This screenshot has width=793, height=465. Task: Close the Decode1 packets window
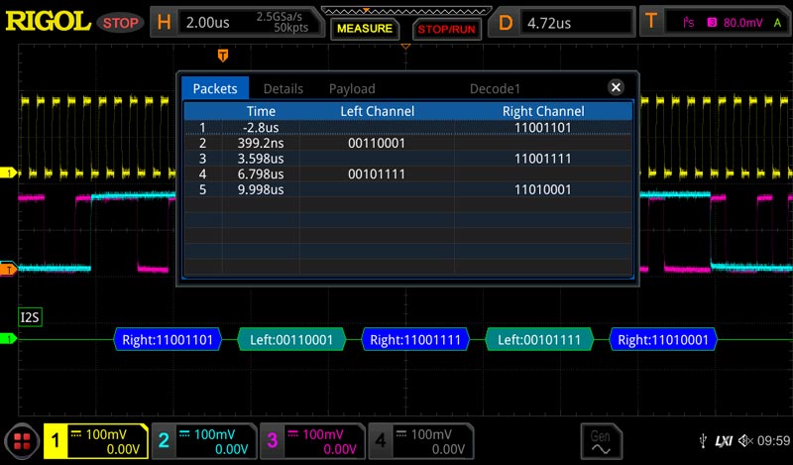[x=616, y=88]
